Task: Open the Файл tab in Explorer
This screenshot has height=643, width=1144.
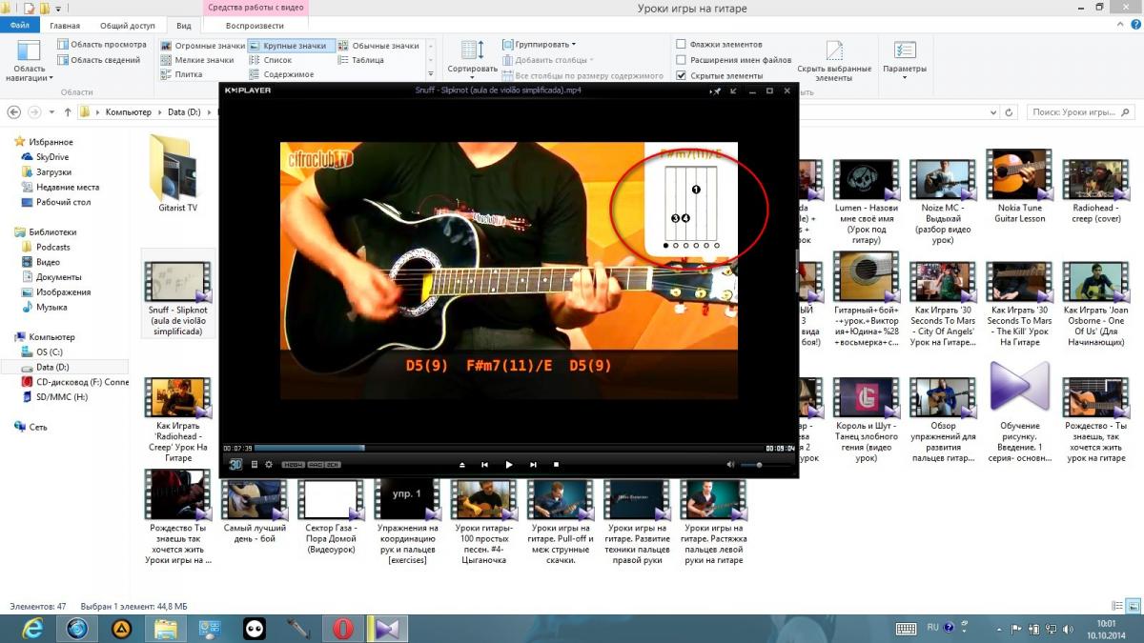Action: coord(19,26)
